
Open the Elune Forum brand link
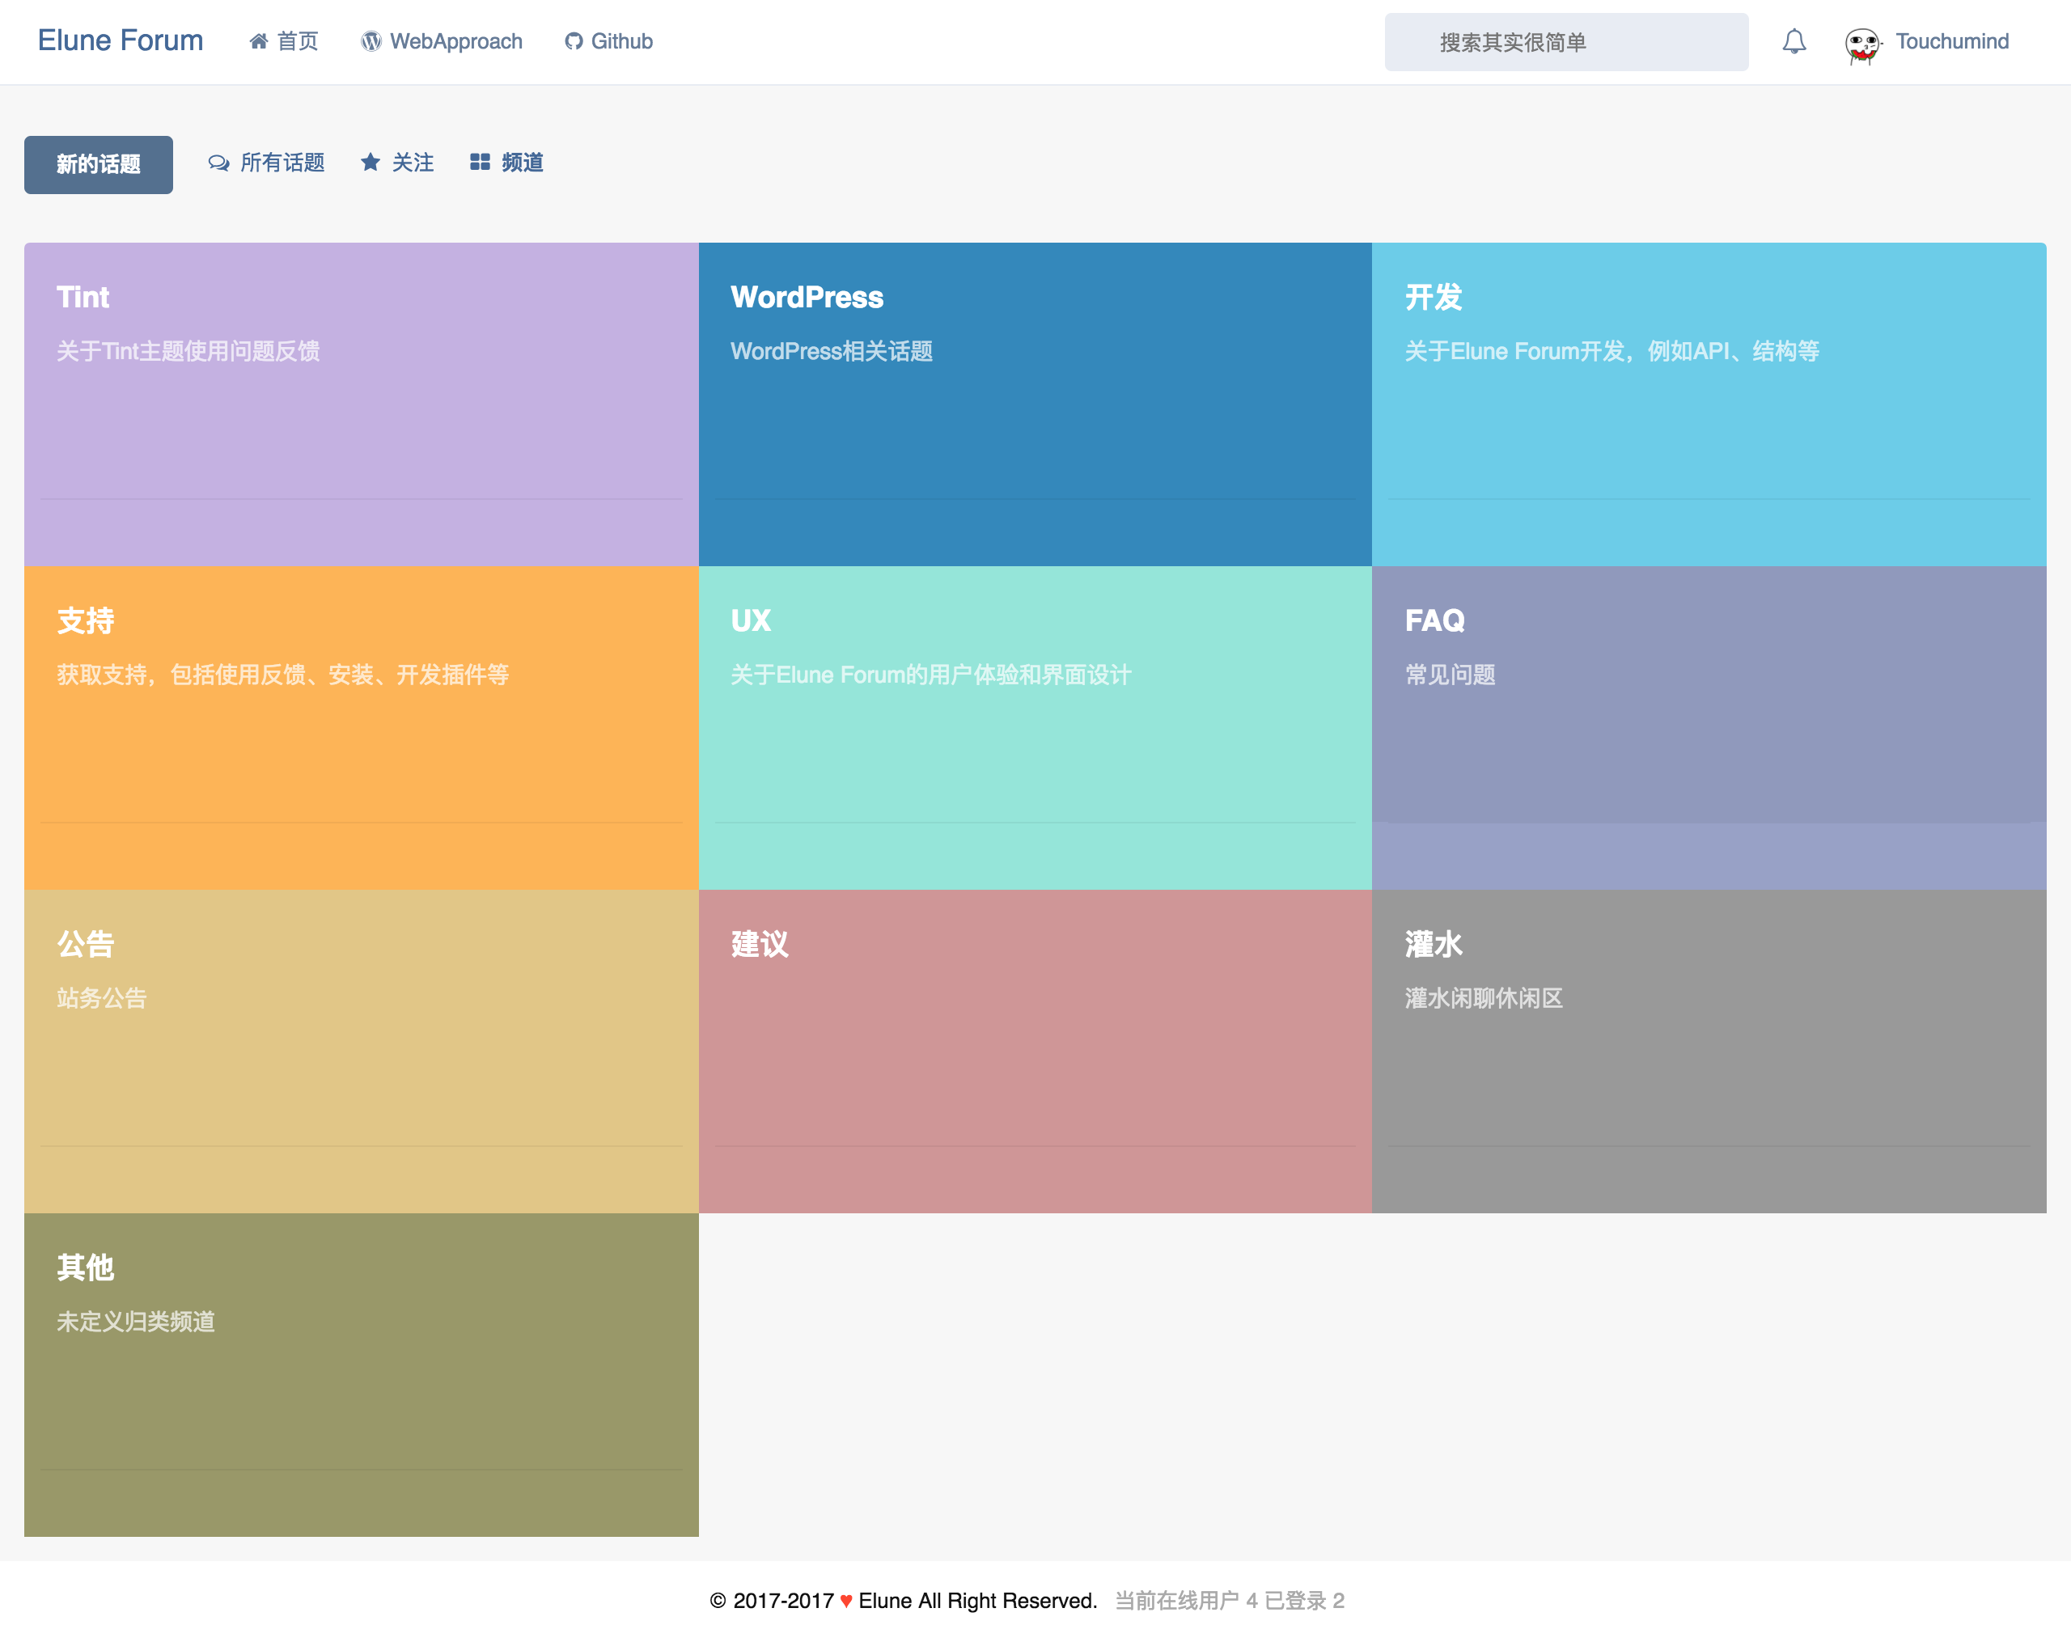(x=121, y=40)
